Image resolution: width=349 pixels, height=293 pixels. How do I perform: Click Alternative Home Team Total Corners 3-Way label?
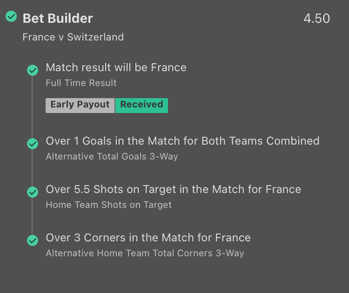tap(145, 253)
